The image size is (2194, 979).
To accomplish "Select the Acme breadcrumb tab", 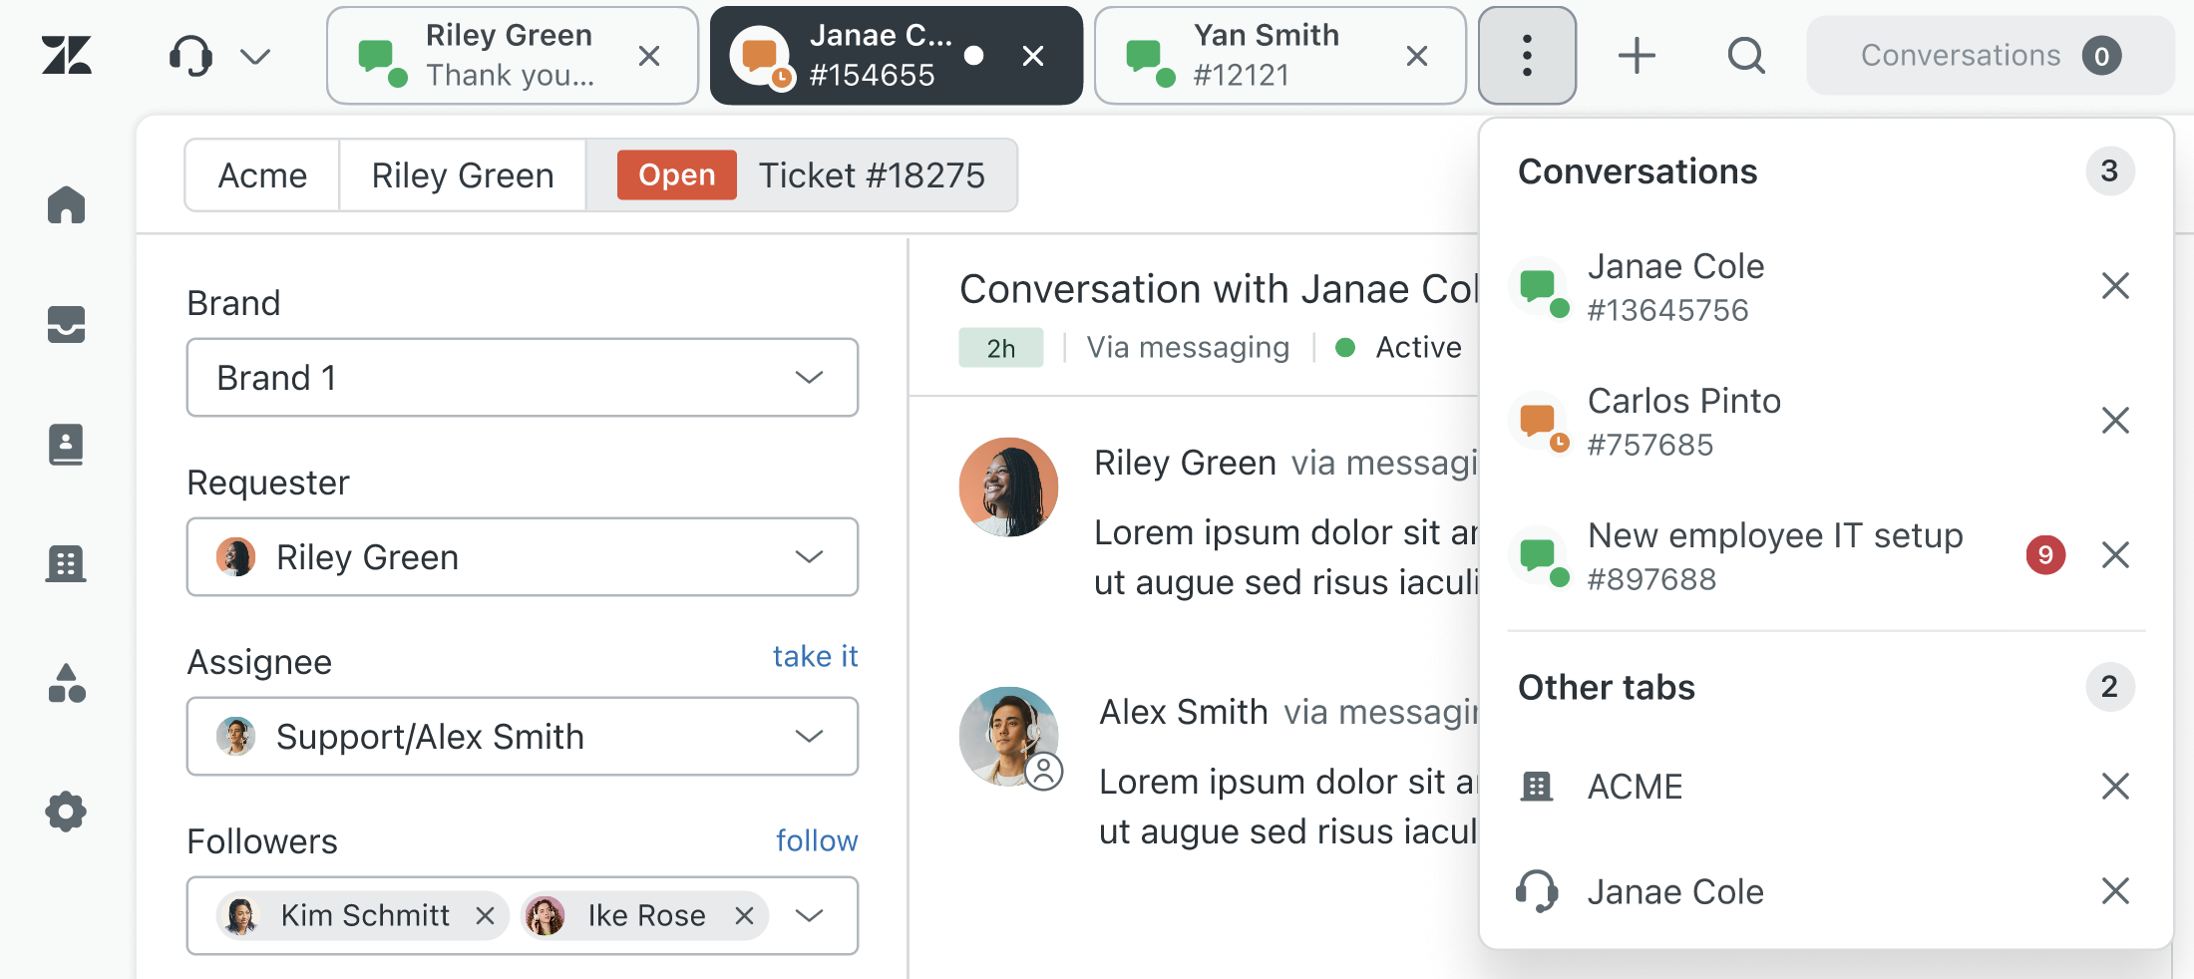I will [262, 175].
